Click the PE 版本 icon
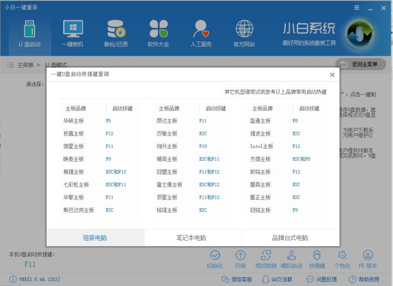 coord(368,259)
